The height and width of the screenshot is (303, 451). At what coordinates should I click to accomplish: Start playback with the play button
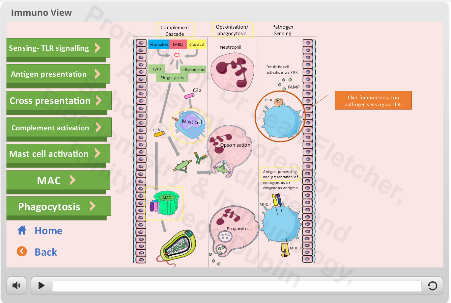41,285
